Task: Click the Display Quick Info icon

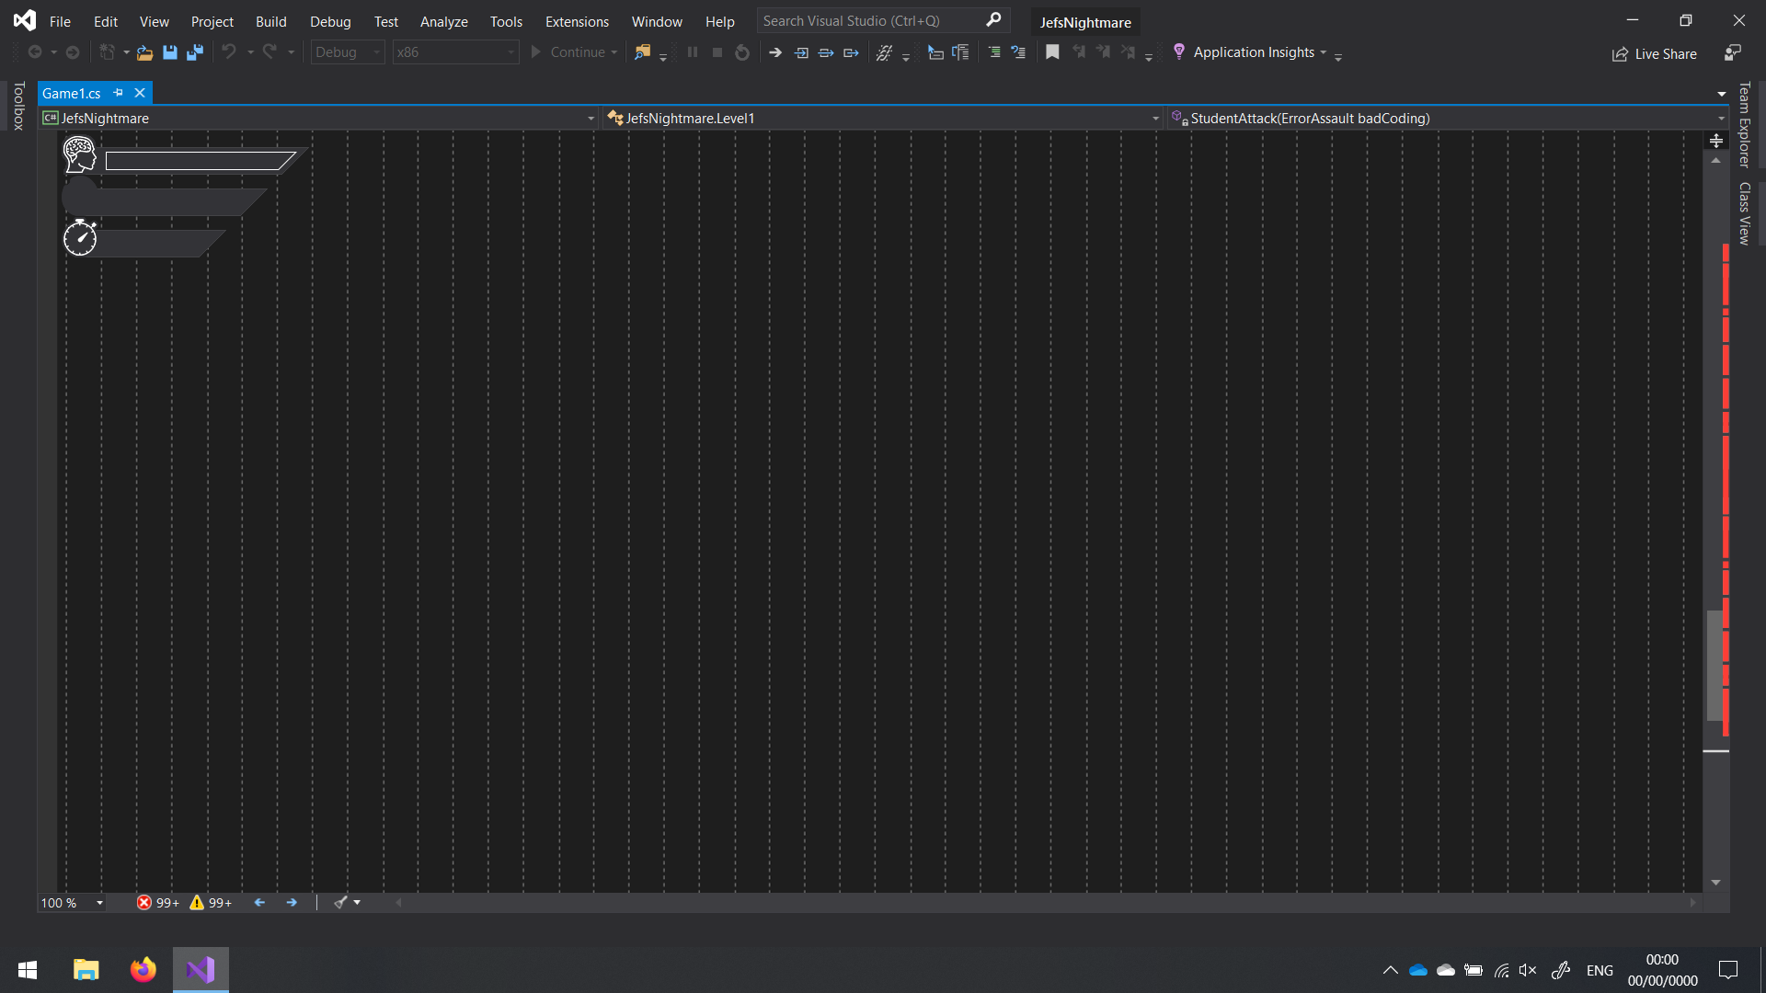Action: [935, 52]
